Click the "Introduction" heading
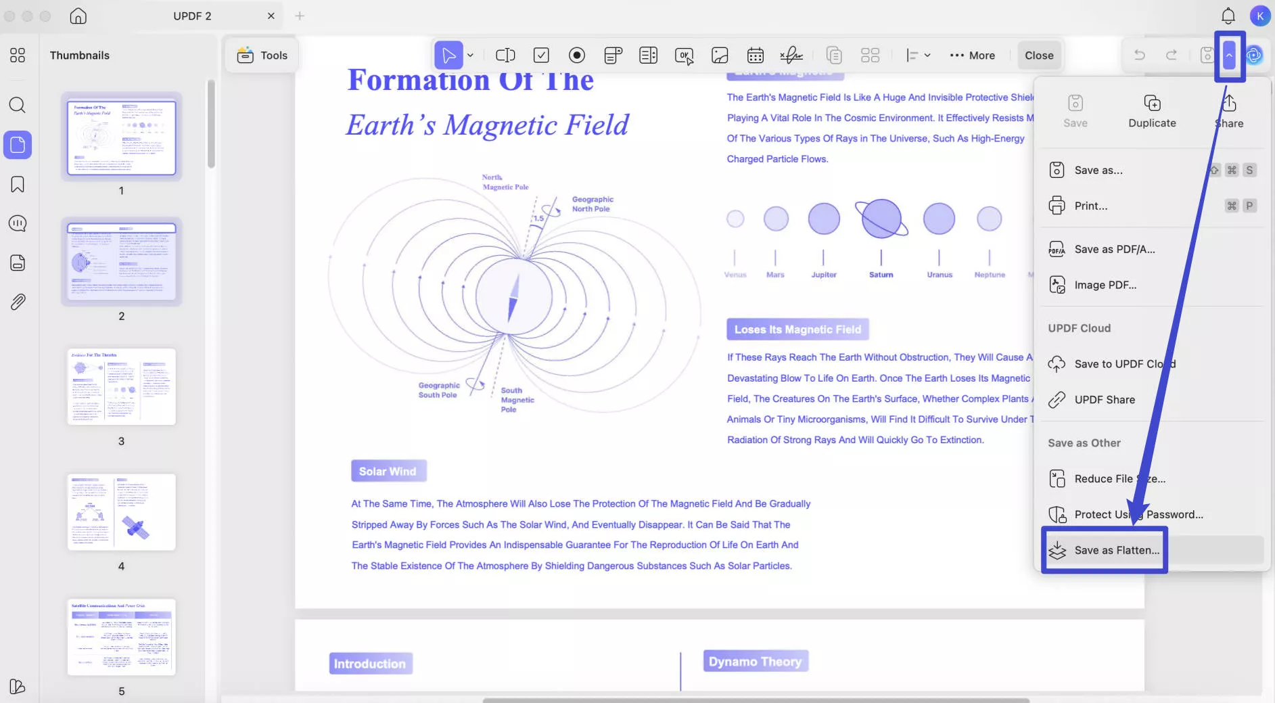This screenshot has height=703, width=1275. (370, 664)
